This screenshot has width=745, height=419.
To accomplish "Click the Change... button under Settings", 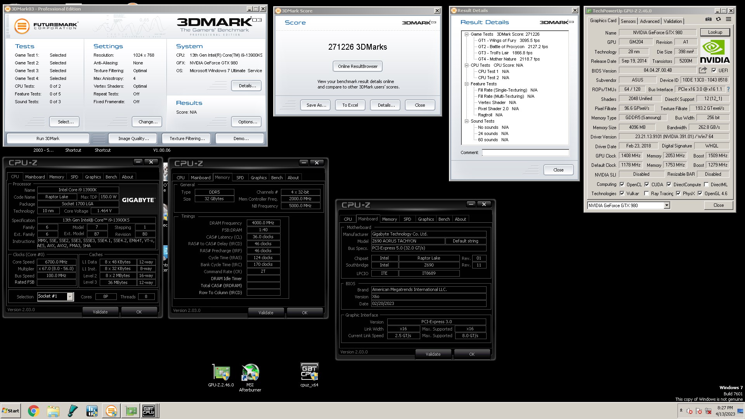I will point(148,122).
